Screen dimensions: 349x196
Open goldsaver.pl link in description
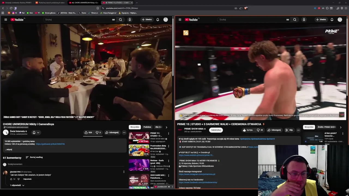(50, 144)
